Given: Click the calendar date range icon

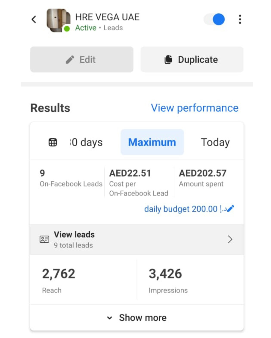Looking at the screenshot, I should coord(53,142).
